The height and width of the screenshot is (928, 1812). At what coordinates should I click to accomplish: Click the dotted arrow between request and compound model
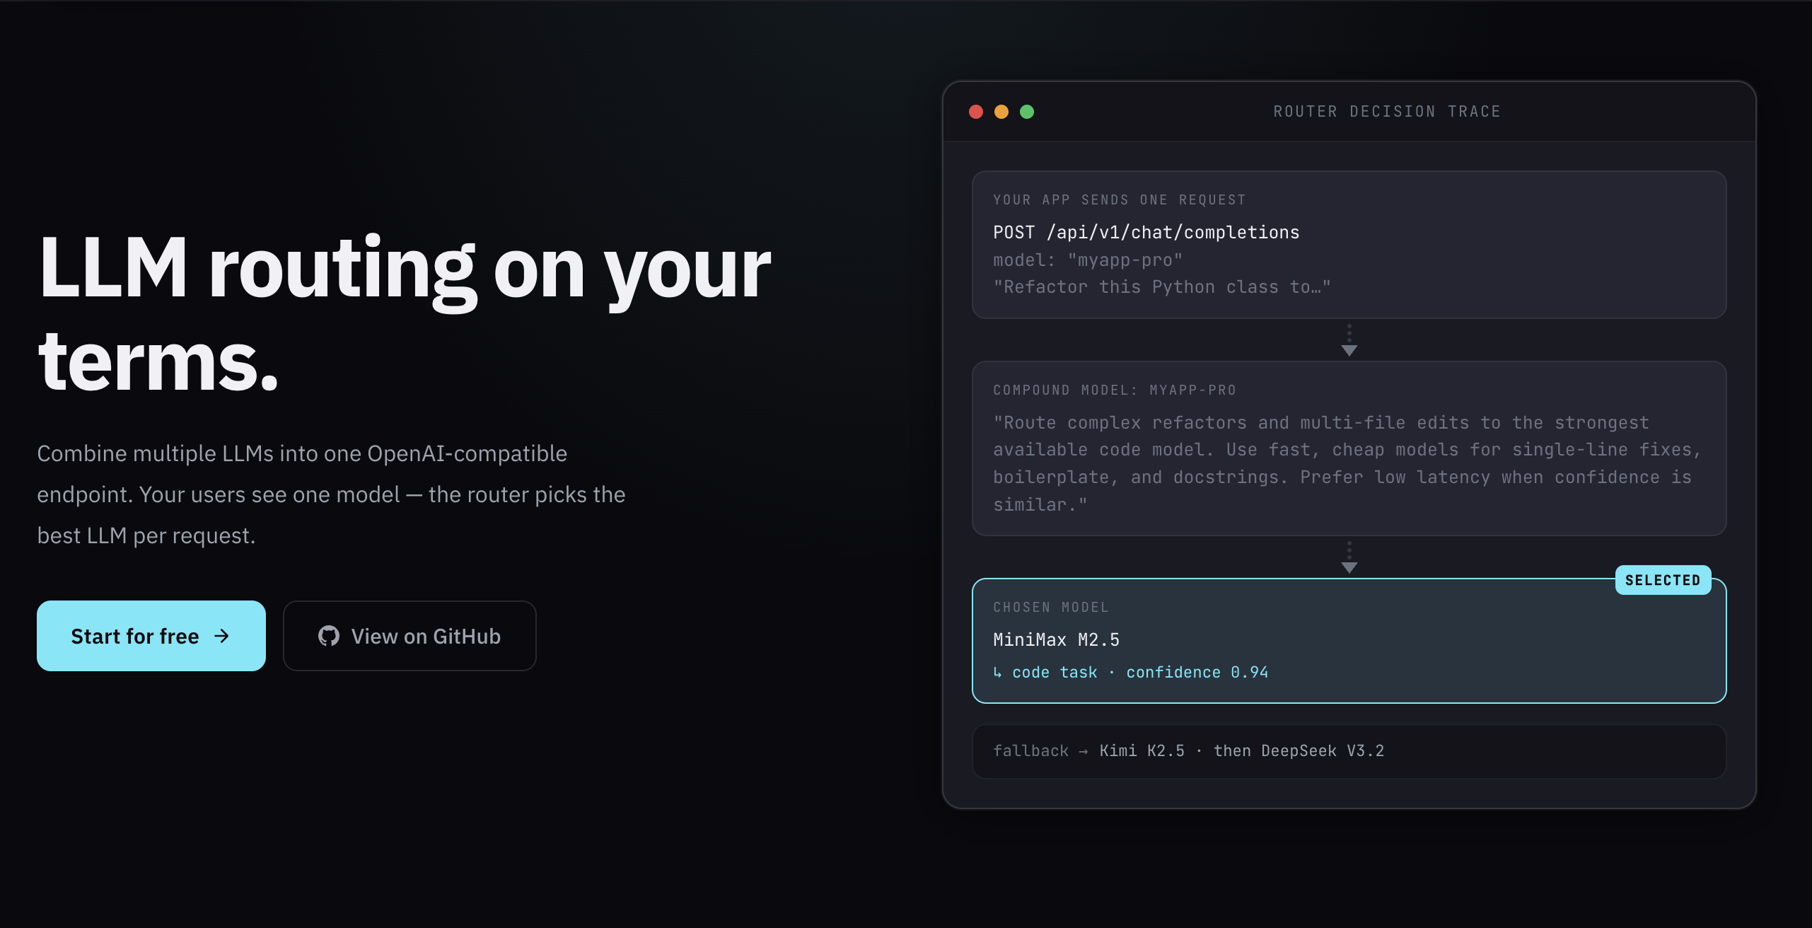click(1349, 342)
